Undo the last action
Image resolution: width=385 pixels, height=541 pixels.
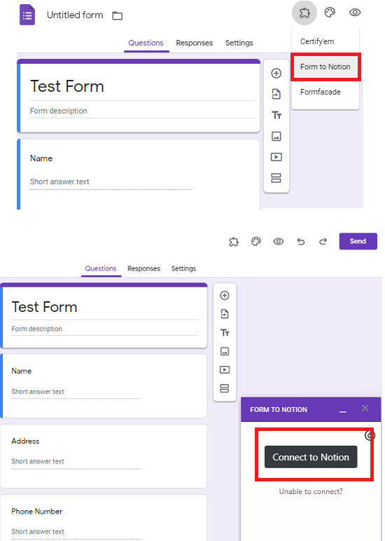coord(301,241)
